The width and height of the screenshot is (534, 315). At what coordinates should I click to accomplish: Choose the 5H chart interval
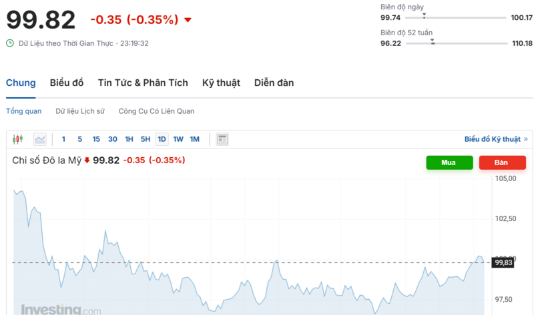coord(145,139)
